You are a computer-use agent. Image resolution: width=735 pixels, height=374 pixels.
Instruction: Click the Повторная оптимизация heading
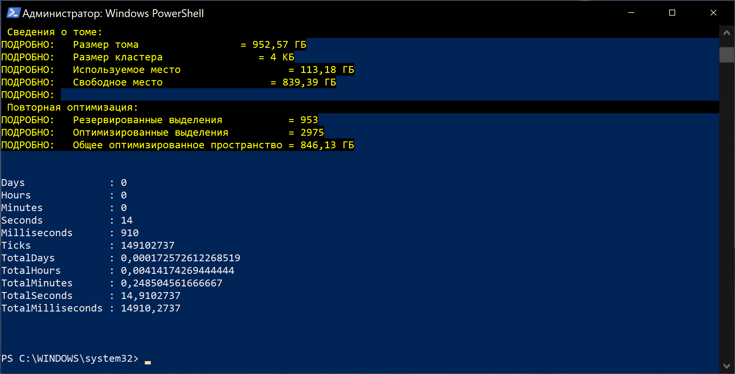tap(72, 107)
